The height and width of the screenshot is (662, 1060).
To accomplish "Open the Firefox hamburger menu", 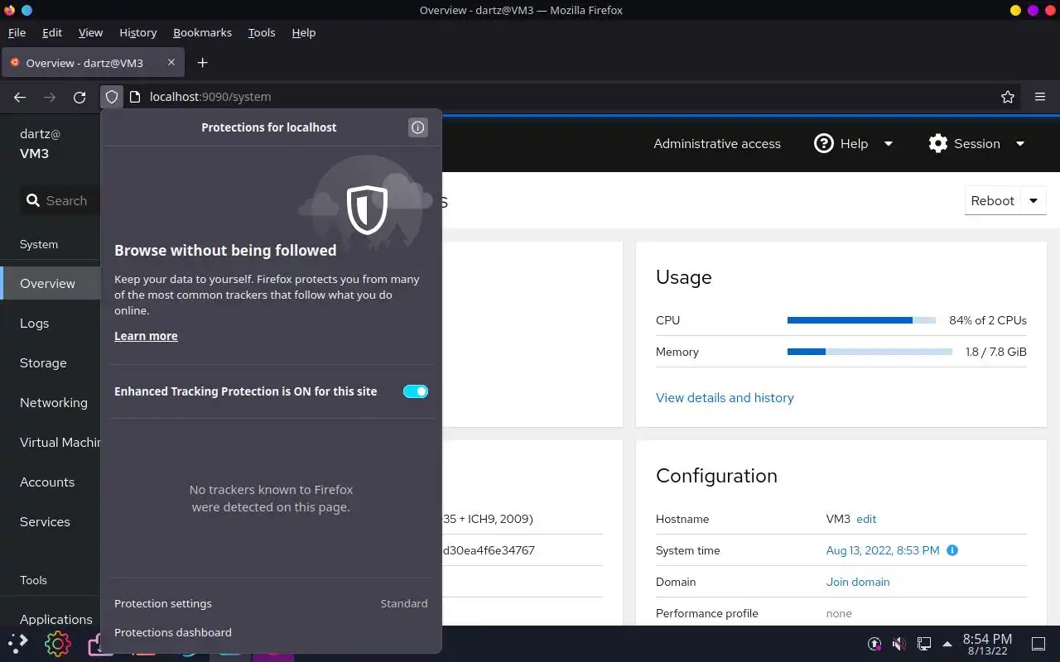I will point(1040,97).
